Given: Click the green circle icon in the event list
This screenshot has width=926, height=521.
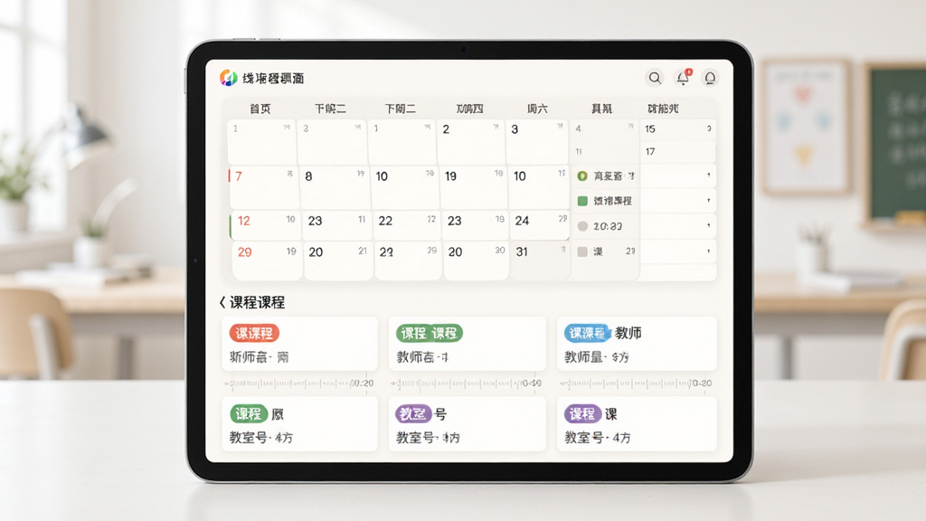Looking at the screenshot, I should click(582, 176).
